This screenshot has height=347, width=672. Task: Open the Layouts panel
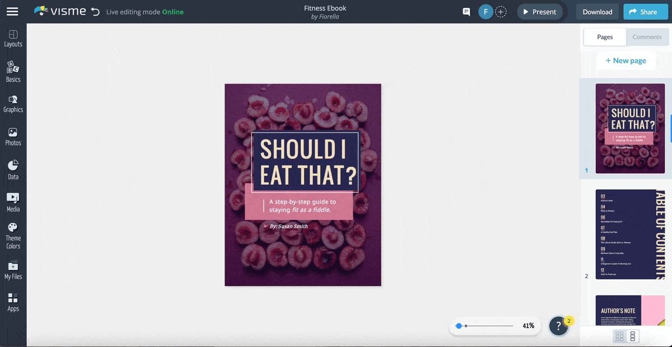[13, 38]
